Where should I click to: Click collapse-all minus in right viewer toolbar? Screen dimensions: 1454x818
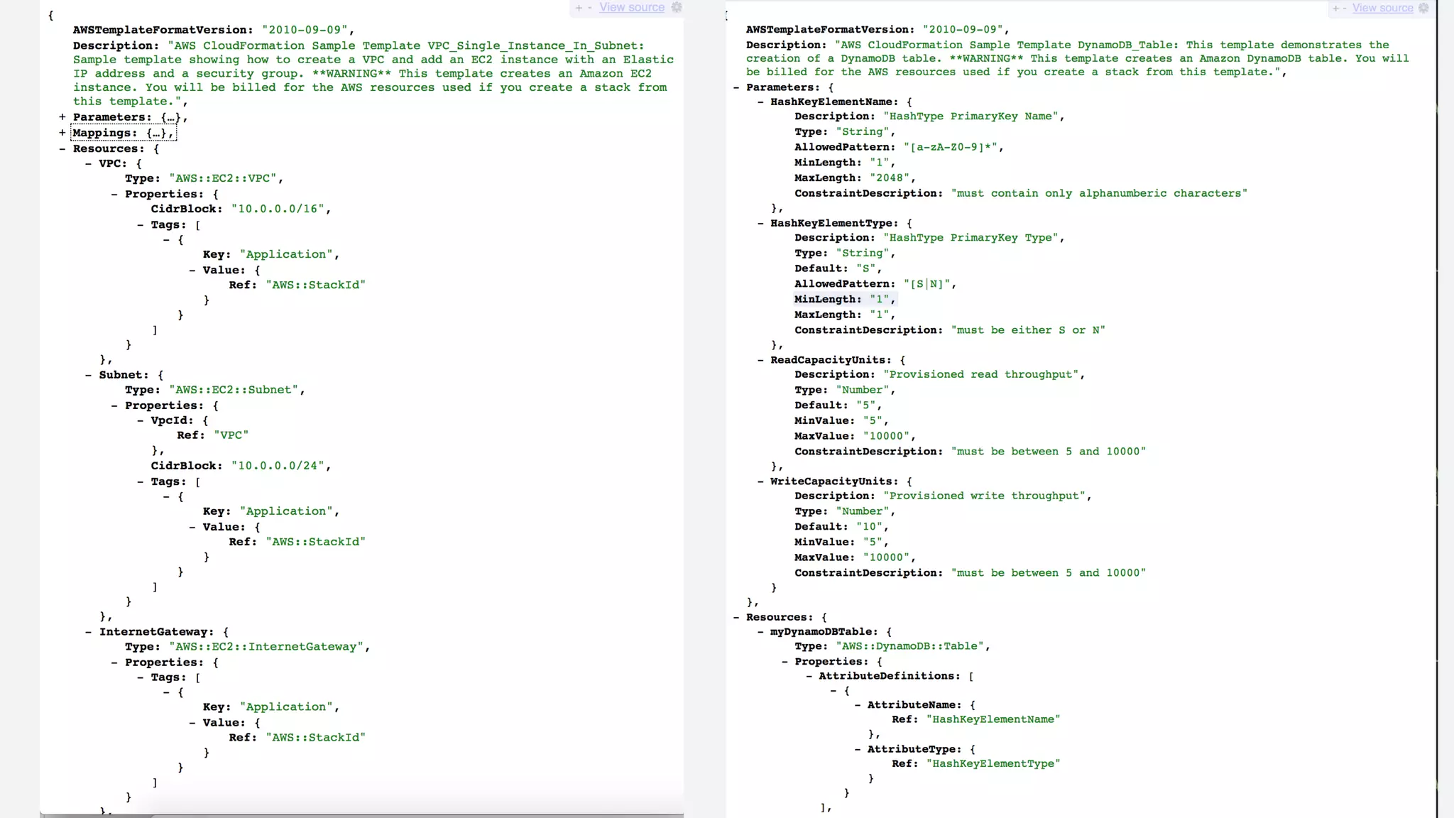coord(1345,9)
